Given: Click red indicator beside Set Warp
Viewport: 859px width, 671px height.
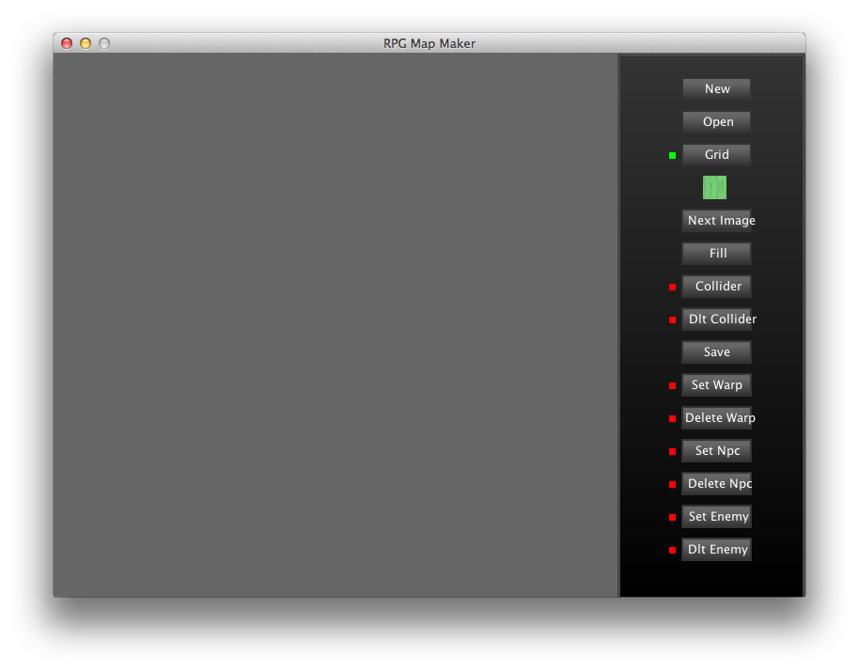Looking at the screenshot, I should point(672,385).
